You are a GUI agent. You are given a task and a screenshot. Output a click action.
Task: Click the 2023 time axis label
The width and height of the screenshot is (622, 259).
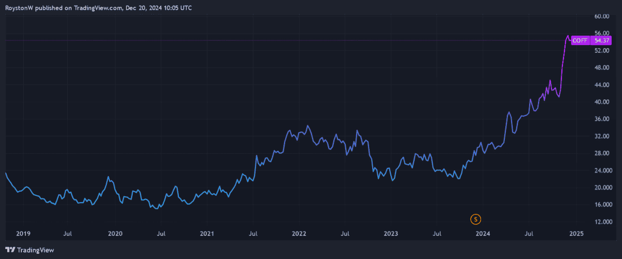pos(391,234)
